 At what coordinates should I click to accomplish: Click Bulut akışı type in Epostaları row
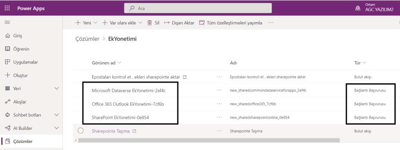click(362, 77)
